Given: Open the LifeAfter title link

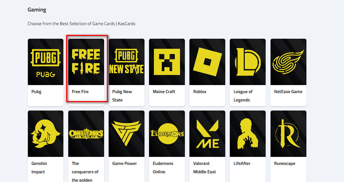Looking at the screenshot, I should click(x=242, y=164).
